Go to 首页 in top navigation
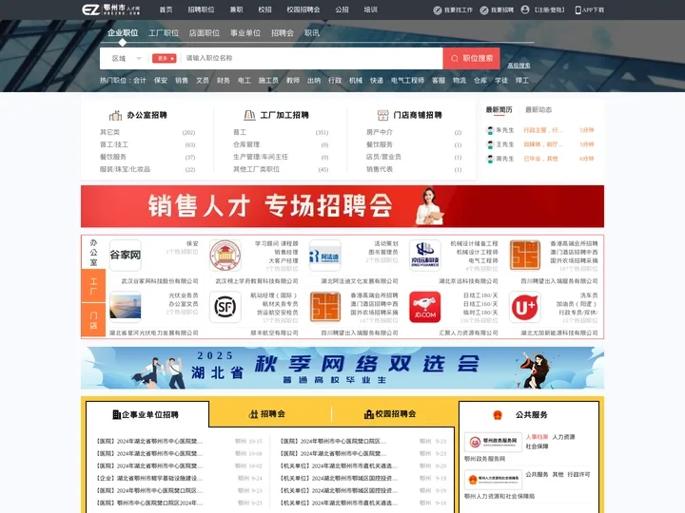685x513 pixels. click(166, 9)
